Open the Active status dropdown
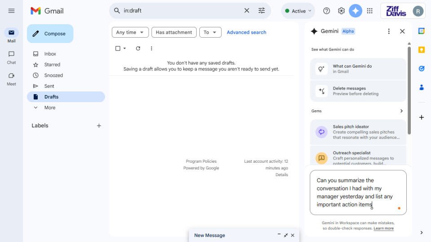 (x=298, y=11)
